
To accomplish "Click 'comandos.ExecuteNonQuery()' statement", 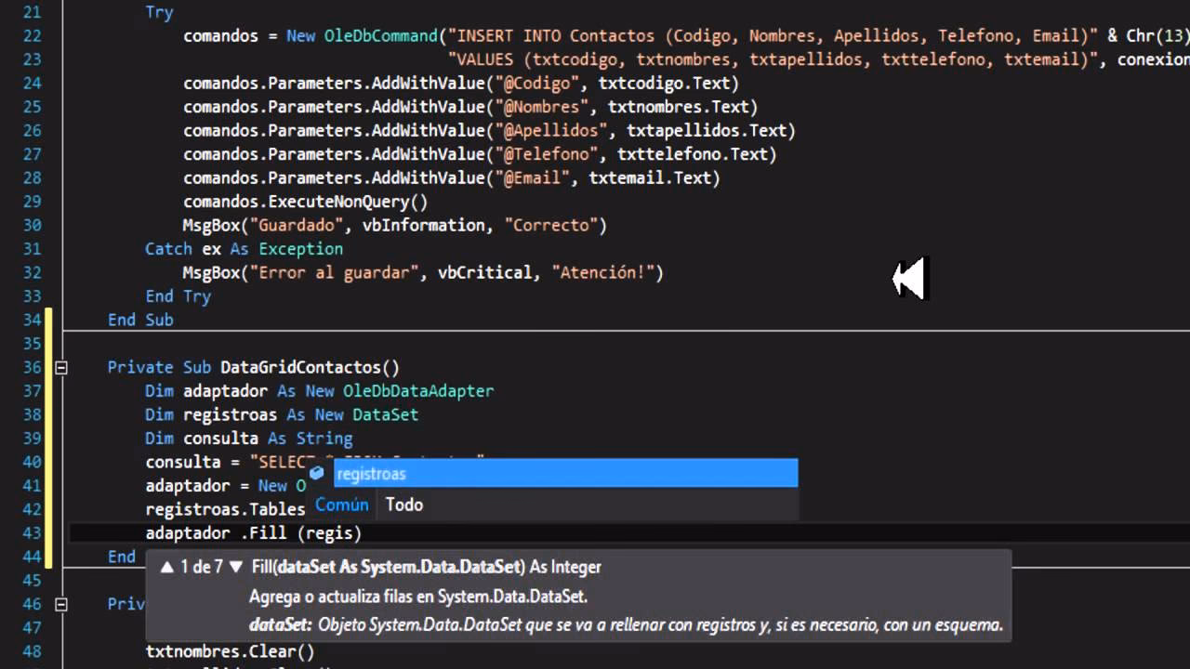I will tap(305, 202).
